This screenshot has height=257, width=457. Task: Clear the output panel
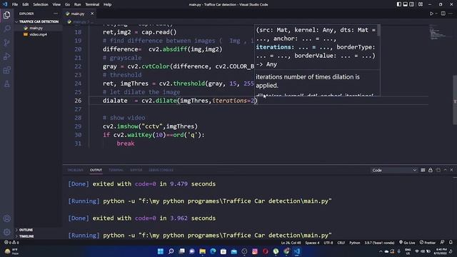(x=423, y=170)
